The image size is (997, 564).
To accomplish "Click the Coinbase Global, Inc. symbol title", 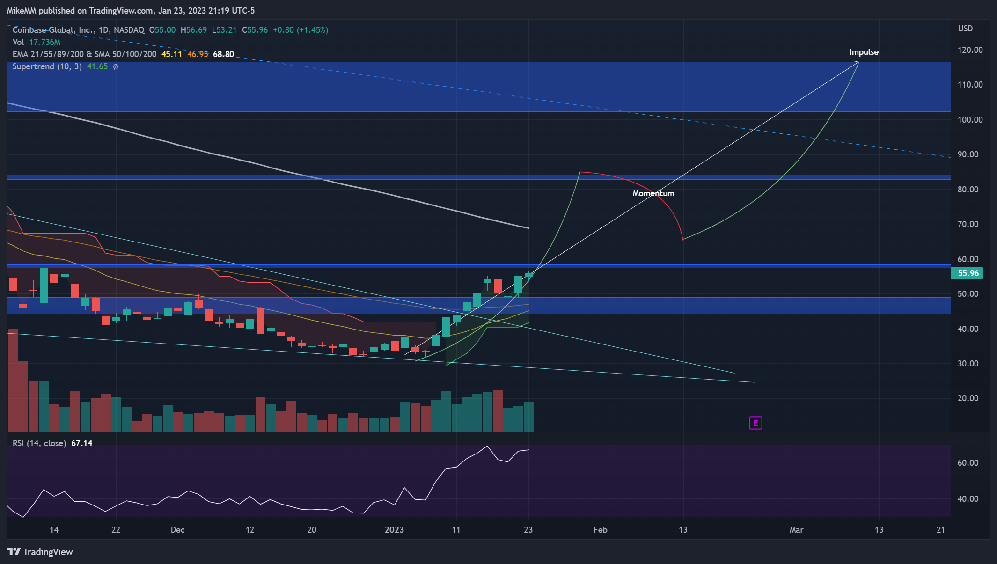I will (x=78, y=30).
